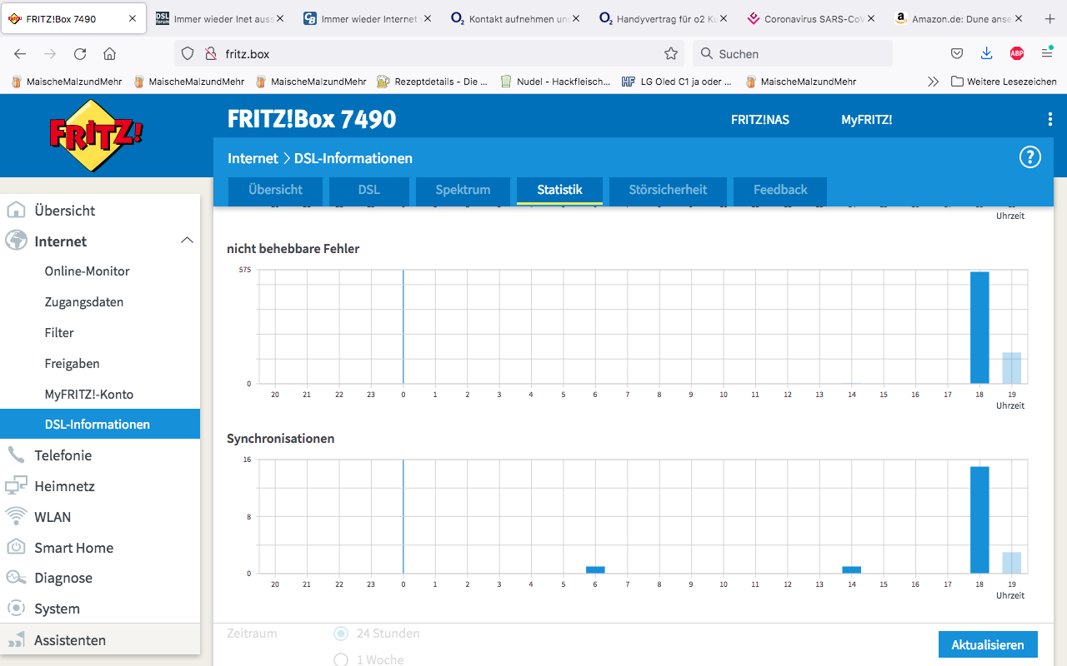Open the Rezeptdetails bookmark

(433, 82)
